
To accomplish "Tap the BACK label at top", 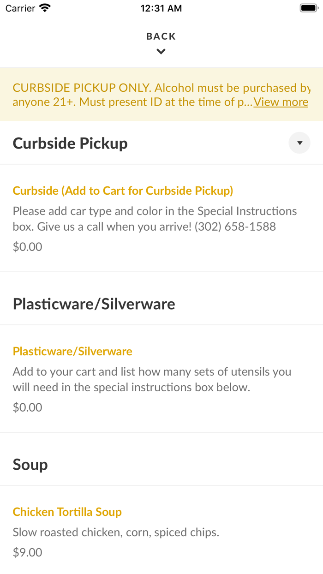I will 161,36.
